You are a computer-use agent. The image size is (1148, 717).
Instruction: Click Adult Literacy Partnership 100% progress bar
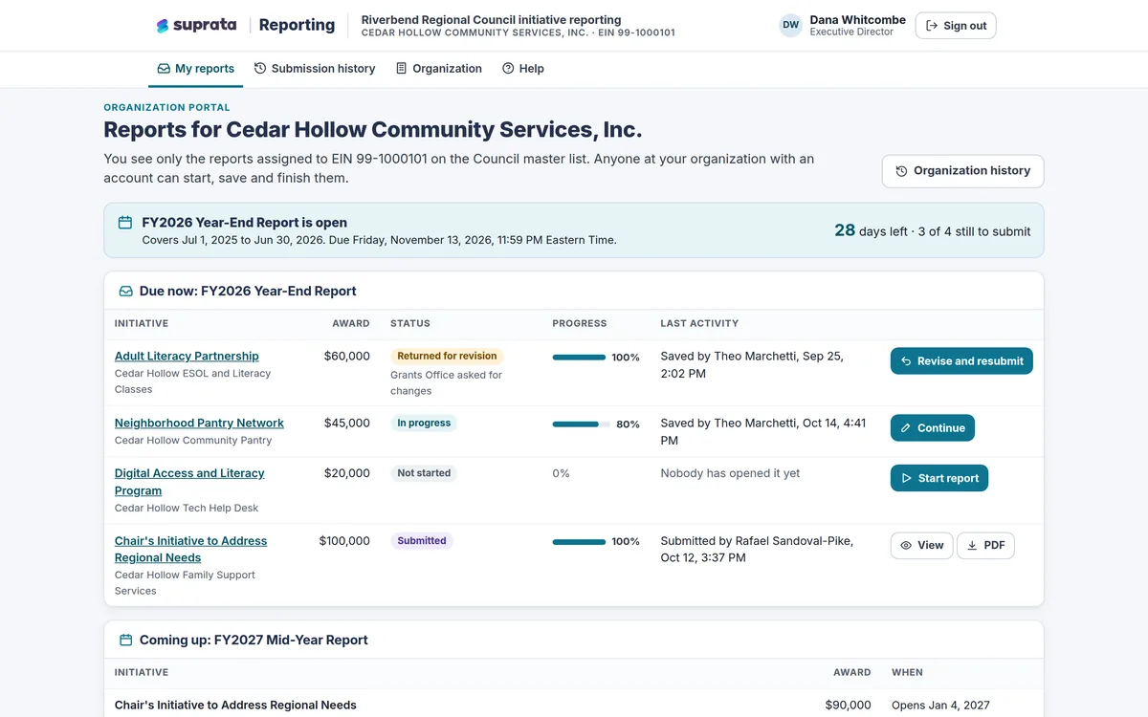click(x=580, y=358)
